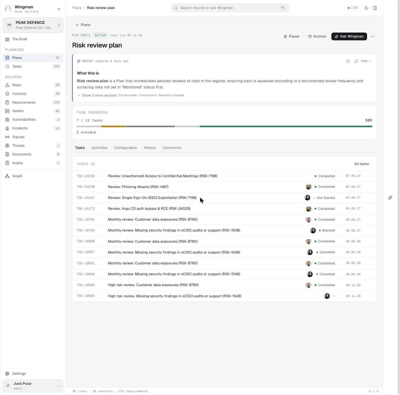Open Assets server icon
The image size is (400, 395).
pos(7,111)
